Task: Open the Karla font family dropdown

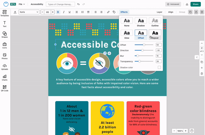Action: point(29,12)
